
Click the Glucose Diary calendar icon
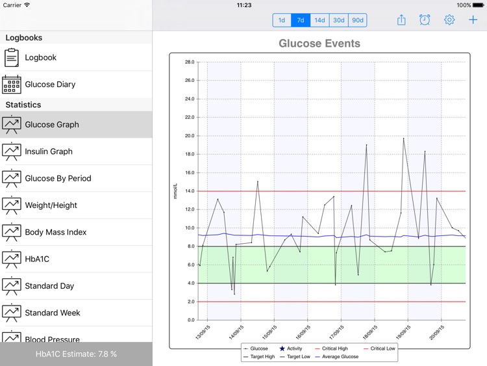(12, 85)
